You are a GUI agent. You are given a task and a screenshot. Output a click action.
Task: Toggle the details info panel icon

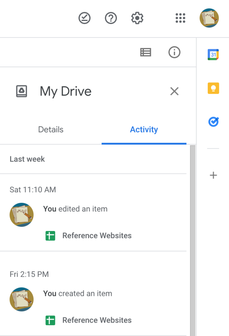[174, 52]
